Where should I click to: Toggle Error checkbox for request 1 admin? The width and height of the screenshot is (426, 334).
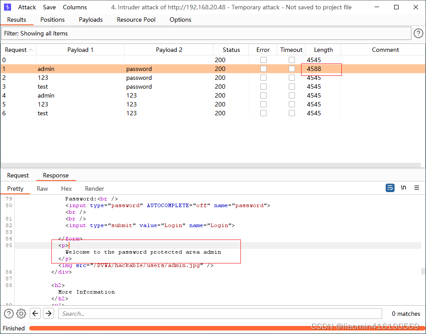(263, 69)
